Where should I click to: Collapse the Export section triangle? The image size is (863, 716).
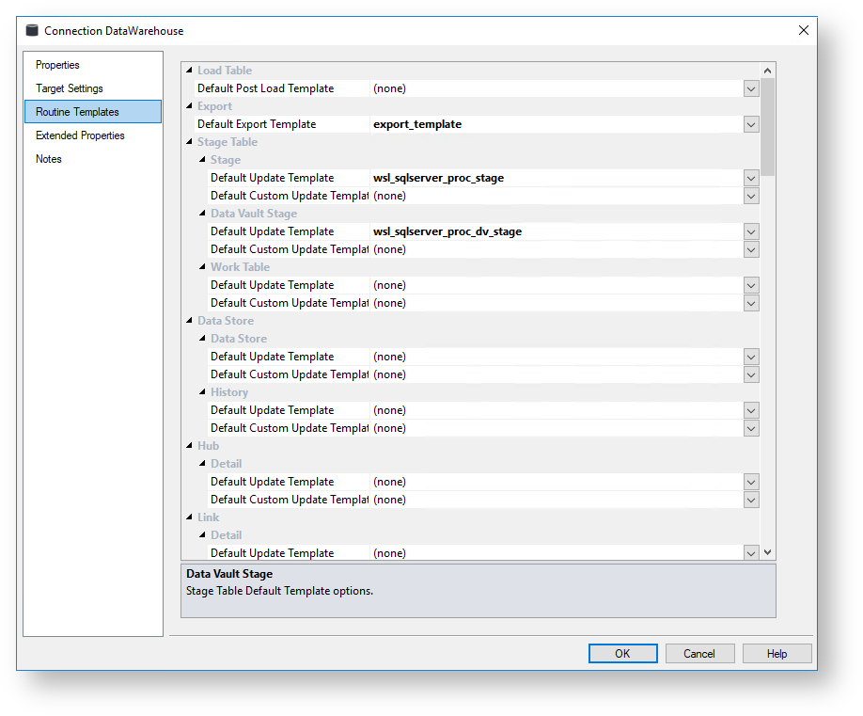coord(189,106)
